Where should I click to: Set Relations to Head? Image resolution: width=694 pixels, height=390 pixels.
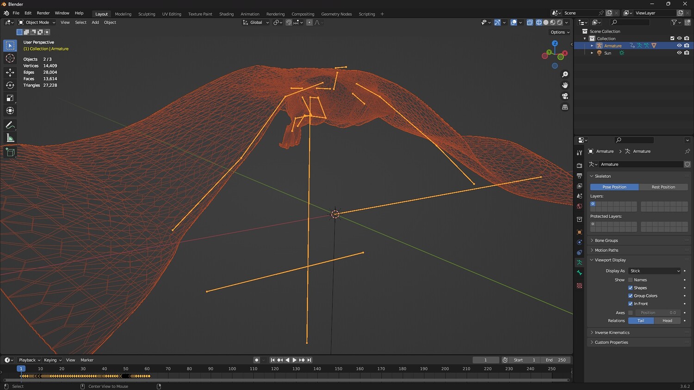point(667,321)
